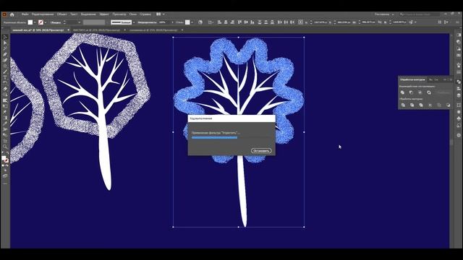The width and height of the screenshot is (463, 260).
Task: Close the first document tab
Action: click(x=68, y=30)
